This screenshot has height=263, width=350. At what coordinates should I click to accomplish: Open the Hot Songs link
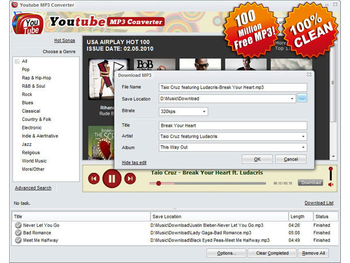point(65,41)
